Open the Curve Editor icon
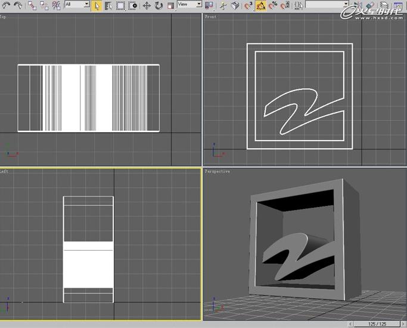407x328 pixels. pos(398,5)
